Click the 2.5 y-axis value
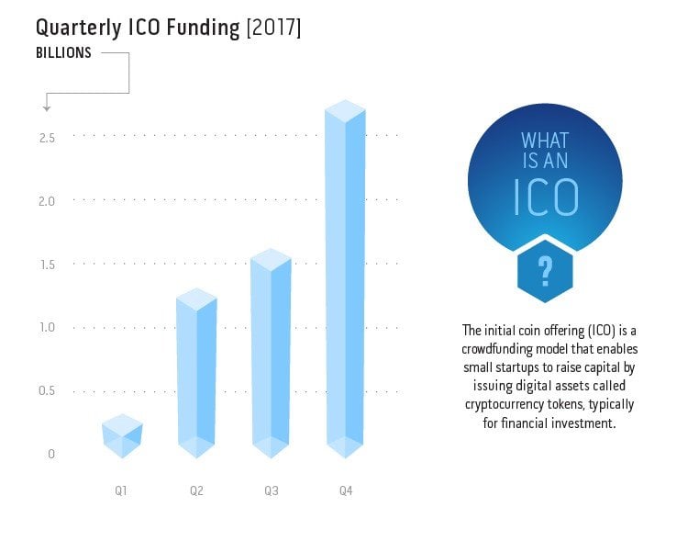Screen dimensions: 699x541 pyautogui.click(x=47, y=138)
